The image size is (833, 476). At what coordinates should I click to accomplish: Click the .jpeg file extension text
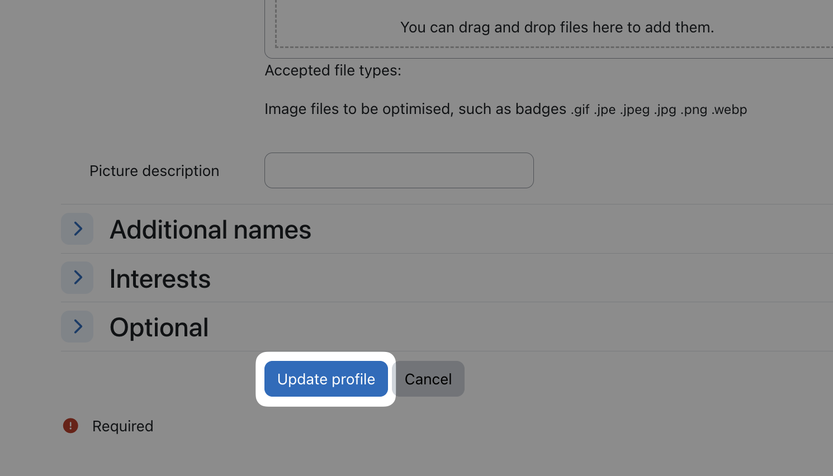tap(635, 110)
